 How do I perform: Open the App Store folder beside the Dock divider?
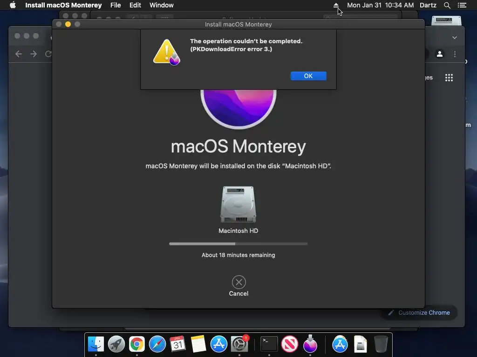(340, 344)
